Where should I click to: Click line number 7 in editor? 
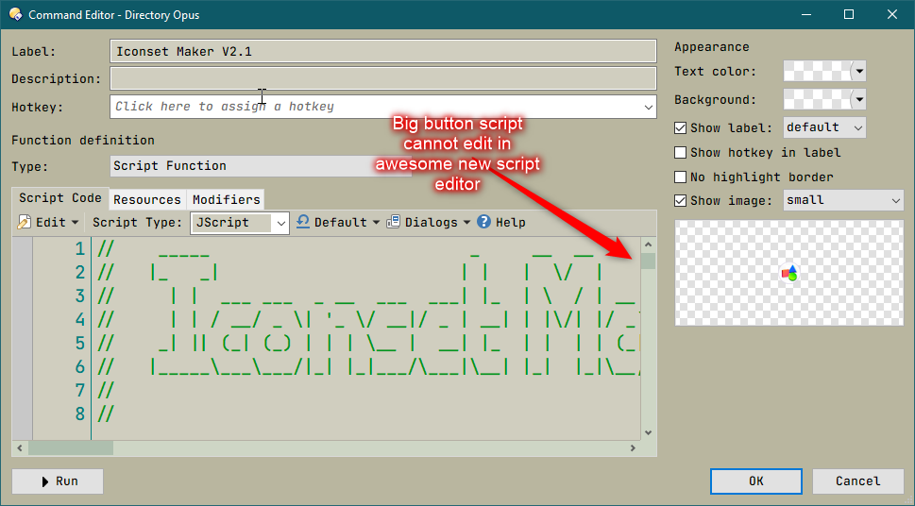[x=80, y=391]
